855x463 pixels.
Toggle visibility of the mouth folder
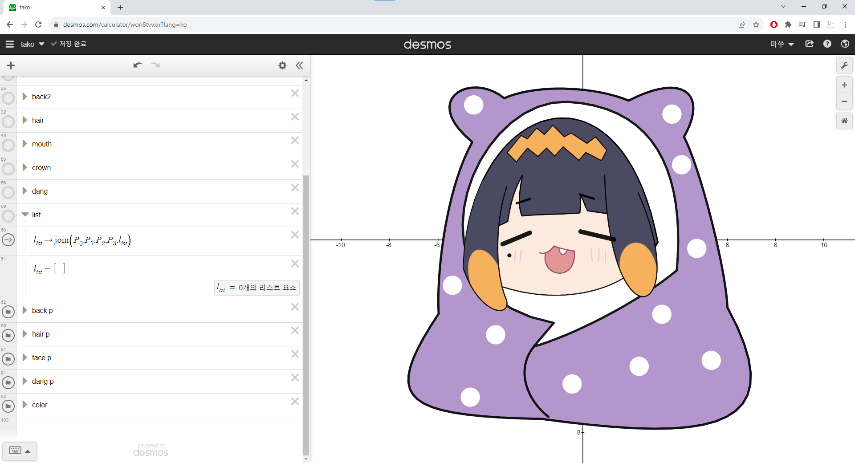(8, 145)
